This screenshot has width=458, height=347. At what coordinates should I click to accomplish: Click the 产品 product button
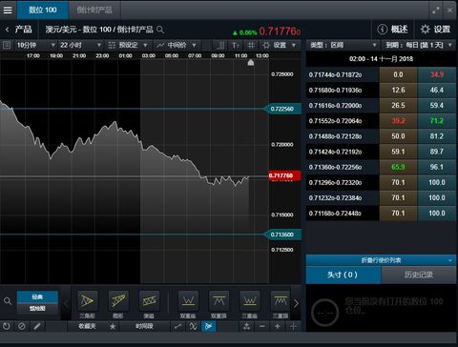pos(24,30)
